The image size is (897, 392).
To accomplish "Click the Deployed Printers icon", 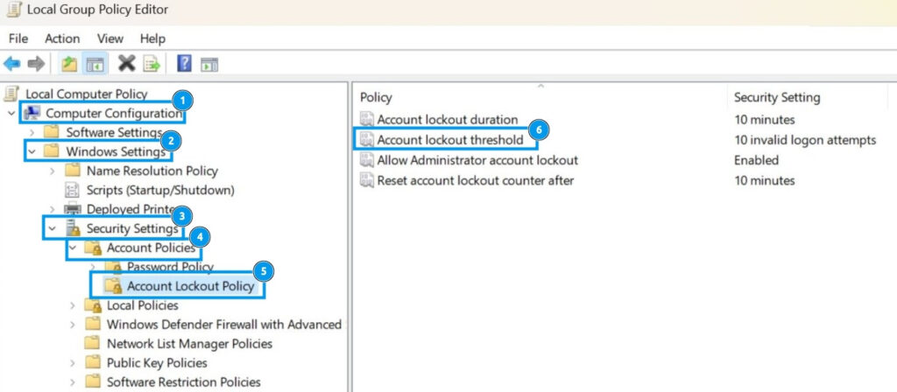I will 72,209.
